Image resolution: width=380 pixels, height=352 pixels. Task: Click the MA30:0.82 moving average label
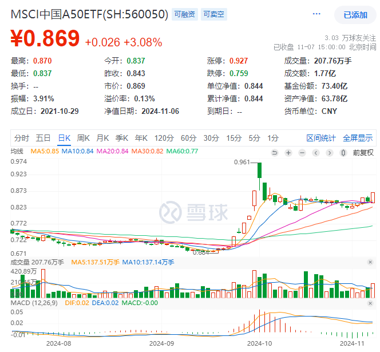147,151
